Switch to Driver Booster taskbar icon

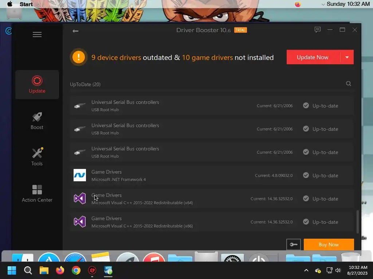tap(92, 270)
